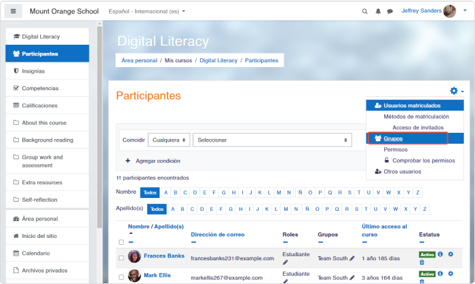Select the Mark Ellis checkbox
This screenshot has width=475, height=284.
121,277
